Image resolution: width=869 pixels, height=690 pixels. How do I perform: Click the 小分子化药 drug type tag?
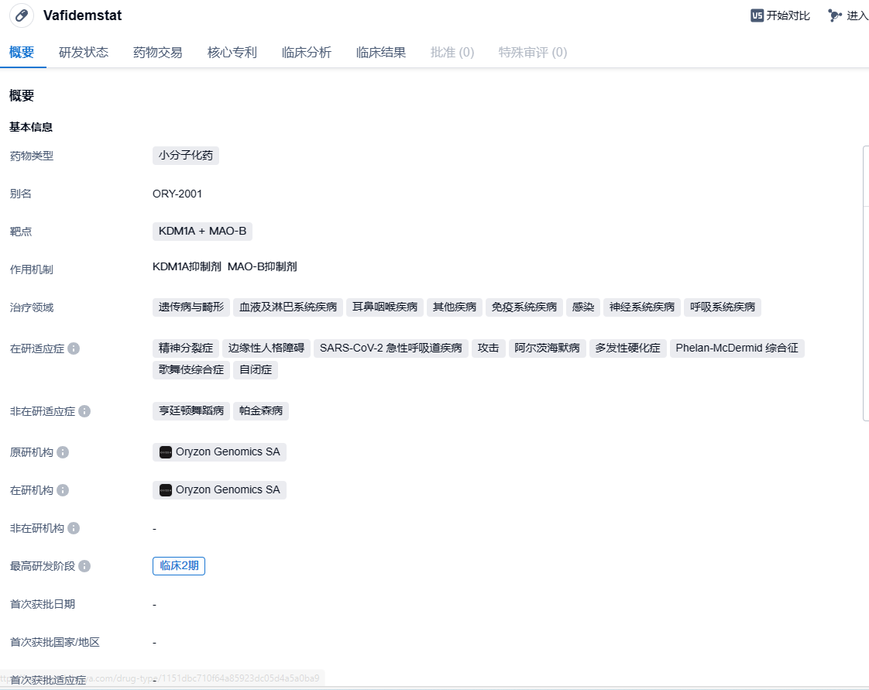click(x=186, y=156)
